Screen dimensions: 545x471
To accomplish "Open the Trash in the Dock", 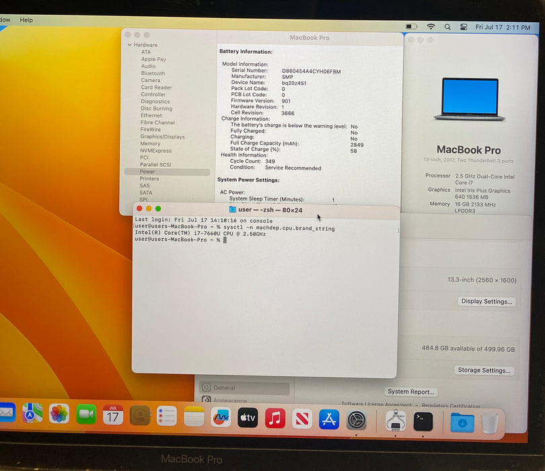I will point(490,423).
